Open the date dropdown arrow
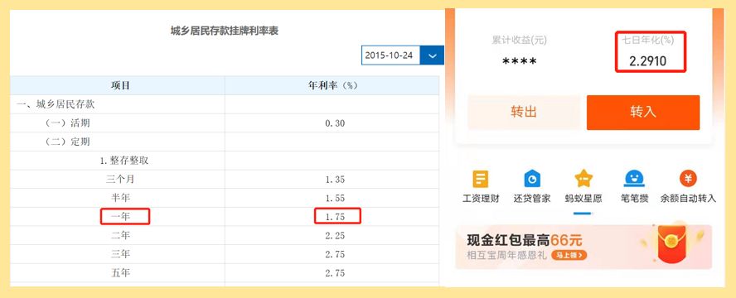This screenshot has width=736, height=298. [x=432, y=55]
